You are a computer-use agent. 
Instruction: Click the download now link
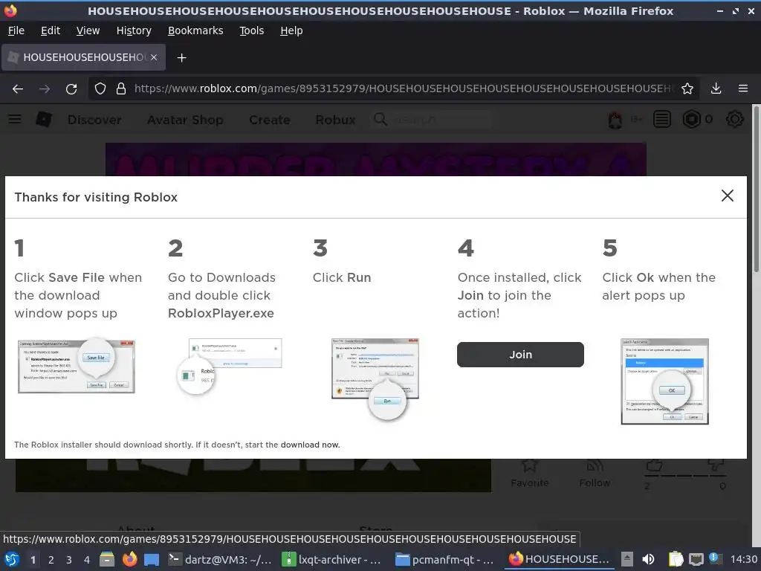310,445
